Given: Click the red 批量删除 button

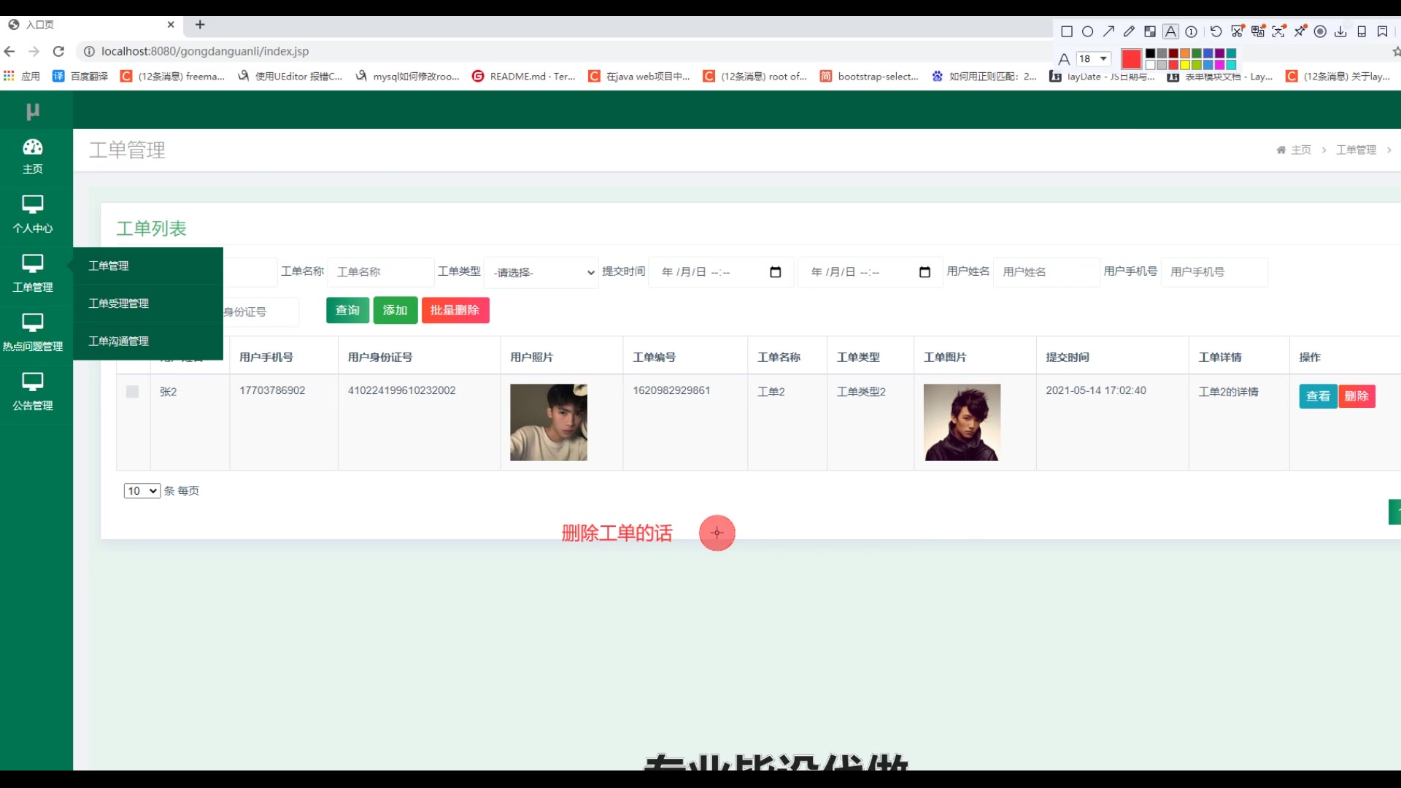Looking at the screenshot, I should [x=455, y=310].
